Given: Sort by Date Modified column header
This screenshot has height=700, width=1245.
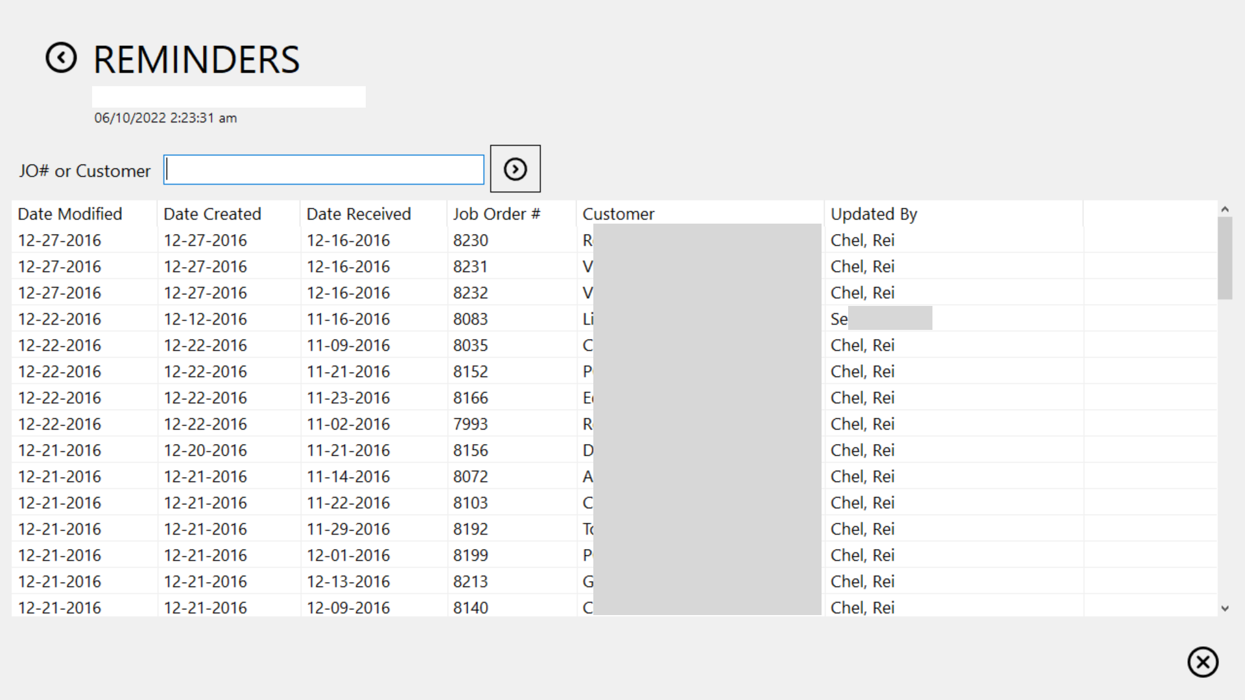Looking at the screenshot, I should (70, 214).
